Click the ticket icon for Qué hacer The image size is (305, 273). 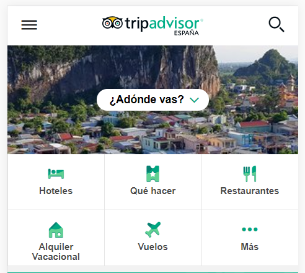152,174
